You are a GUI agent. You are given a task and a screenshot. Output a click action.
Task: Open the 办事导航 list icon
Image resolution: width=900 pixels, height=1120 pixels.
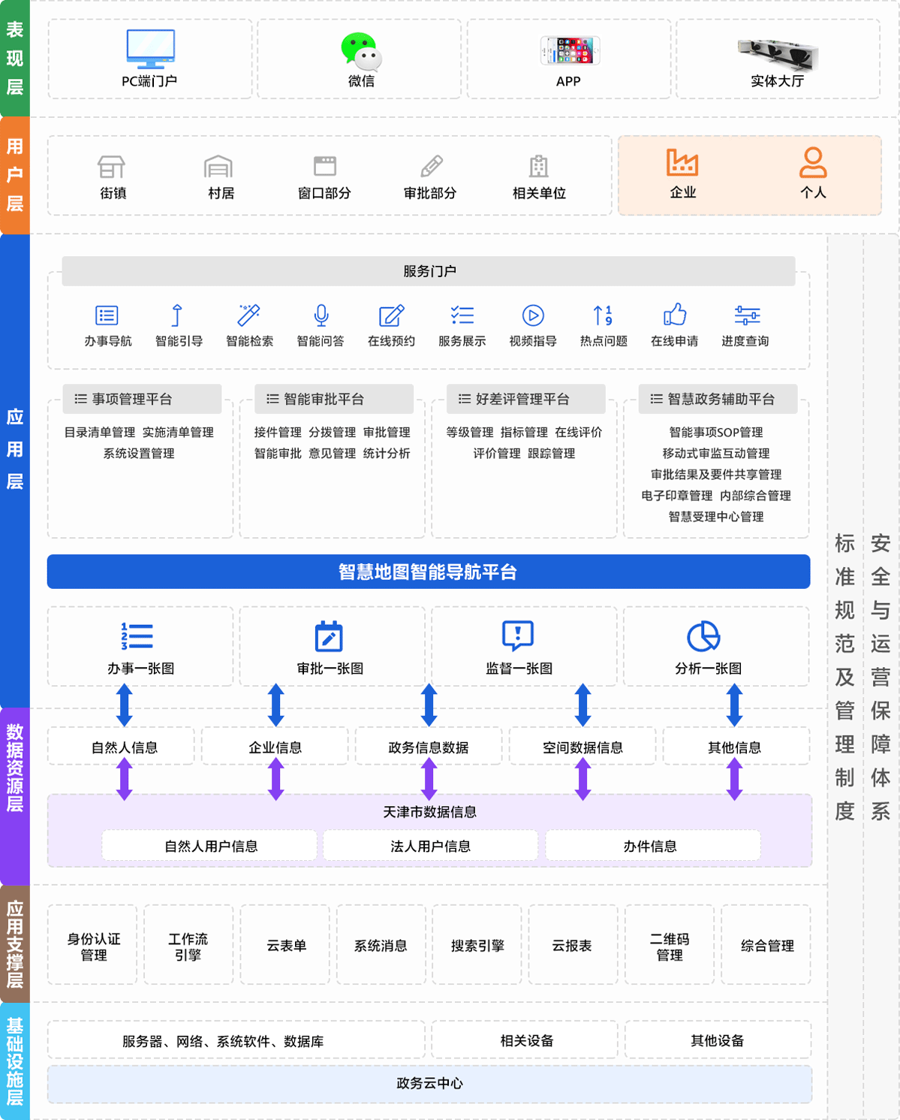[107, 315]
